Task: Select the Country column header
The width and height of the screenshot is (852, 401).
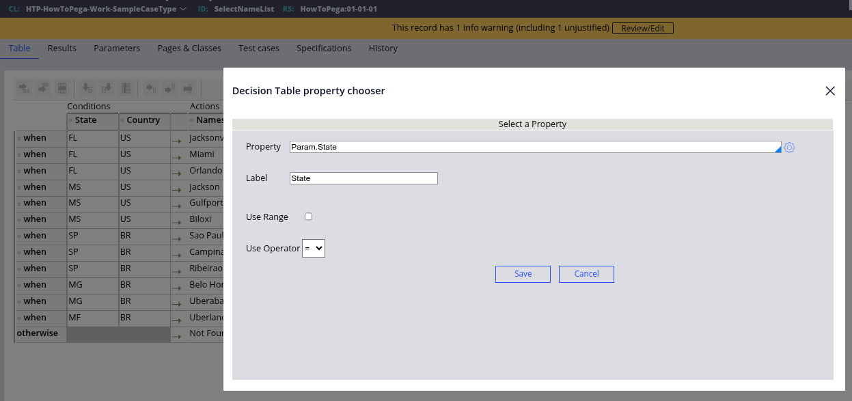Action: 143,120
